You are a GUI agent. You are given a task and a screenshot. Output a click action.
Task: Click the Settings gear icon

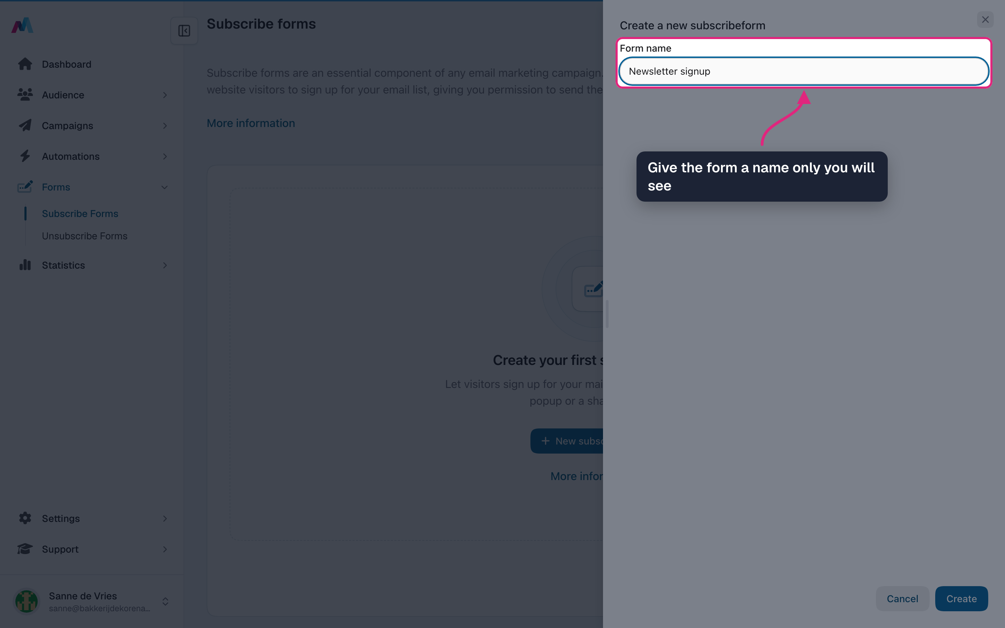[x=25, y=518]
